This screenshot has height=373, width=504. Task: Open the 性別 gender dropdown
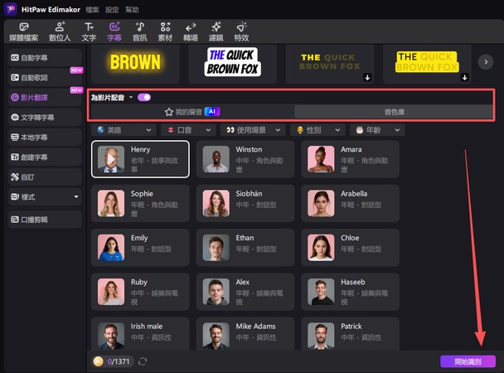point(317,130)
